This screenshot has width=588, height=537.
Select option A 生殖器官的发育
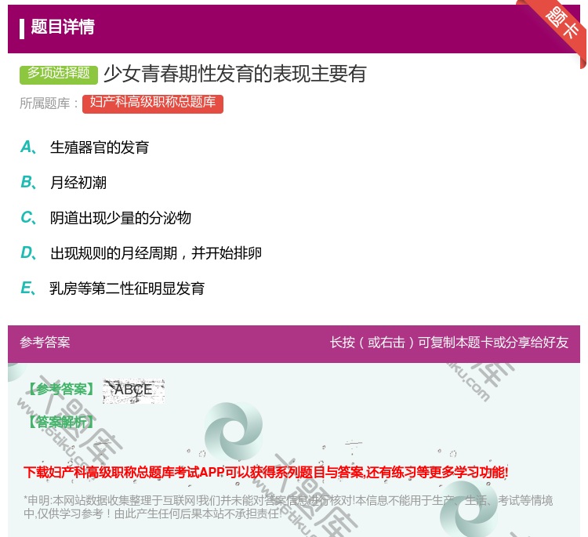coord(100,147)
